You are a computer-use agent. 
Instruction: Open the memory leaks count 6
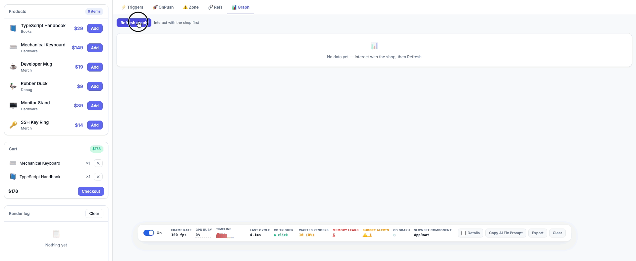click(x=334, y=235)
